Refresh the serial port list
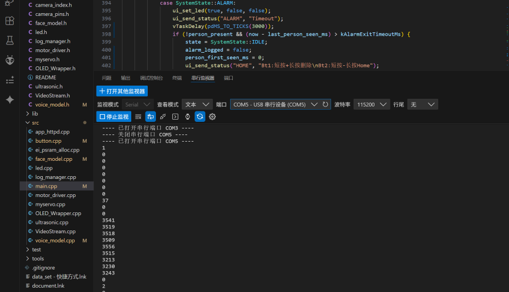The width and height of the screenshot is (509, 292). point(326,104)
